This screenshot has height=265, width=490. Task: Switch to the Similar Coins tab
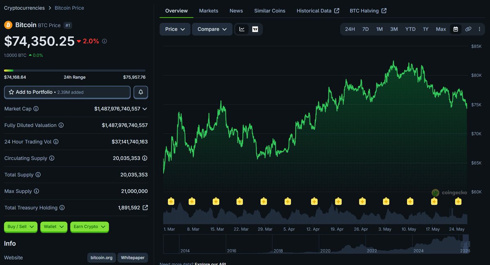pyautogui.click(x=269, y=11)
